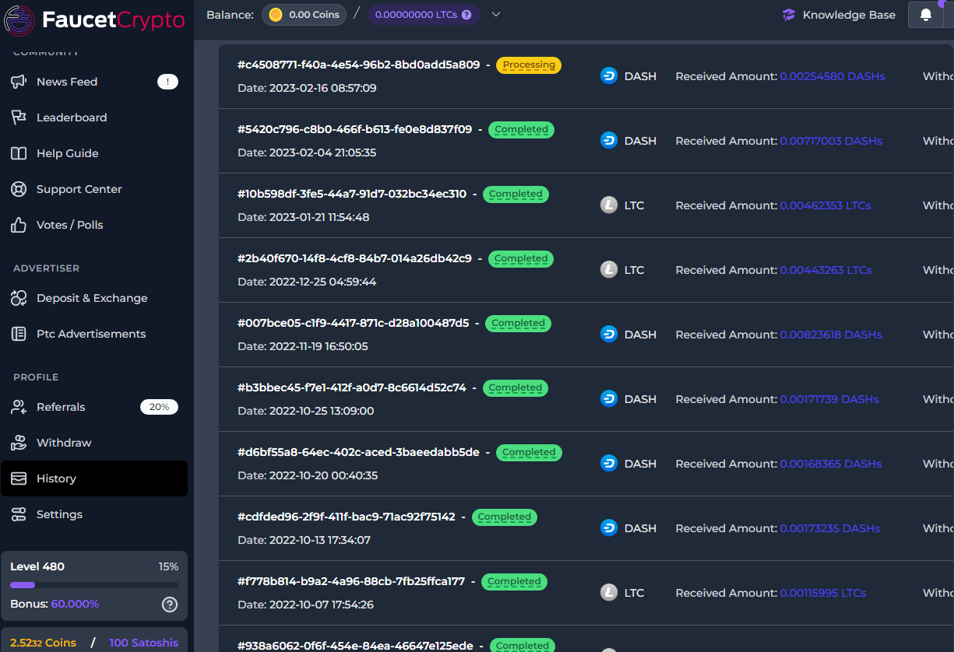The height and width of the screenshot is (652, 954).
Task: Select Withdraw in the sidebar
Action: tap(94, 443)
